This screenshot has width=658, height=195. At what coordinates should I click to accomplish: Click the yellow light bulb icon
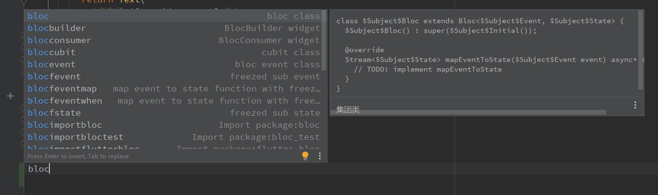click(305, 156)
